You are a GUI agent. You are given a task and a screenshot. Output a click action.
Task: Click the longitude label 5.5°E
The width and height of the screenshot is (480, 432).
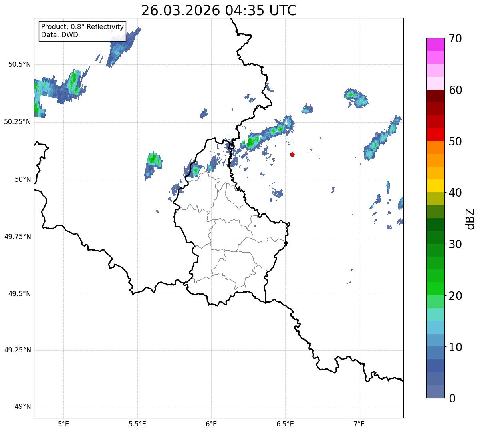point(137,424)
